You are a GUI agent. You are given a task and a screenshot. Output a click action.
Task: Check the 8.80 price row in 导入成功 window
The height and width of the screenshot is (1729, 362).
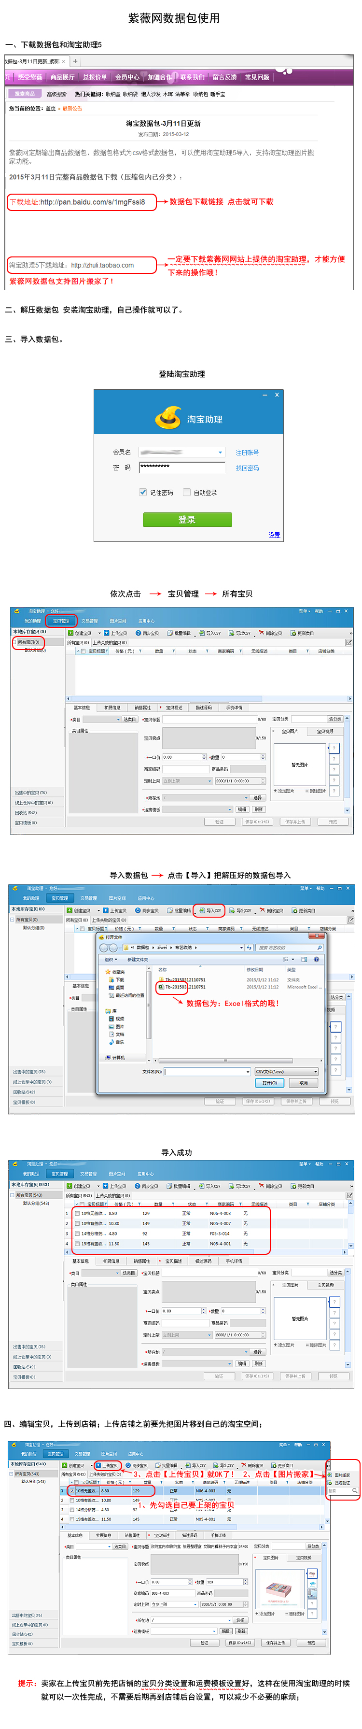coord(77,1213)
